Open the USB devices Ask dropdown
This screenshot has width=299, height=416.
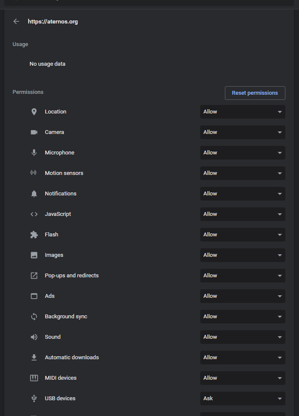[x=243, y=398]
